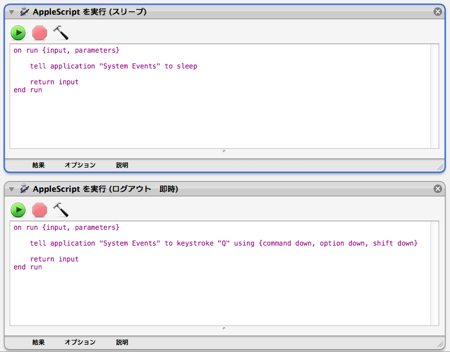450x352 pixels.
Task: Run the logout AppleScript with green play button
Action: tap(18, 210)
